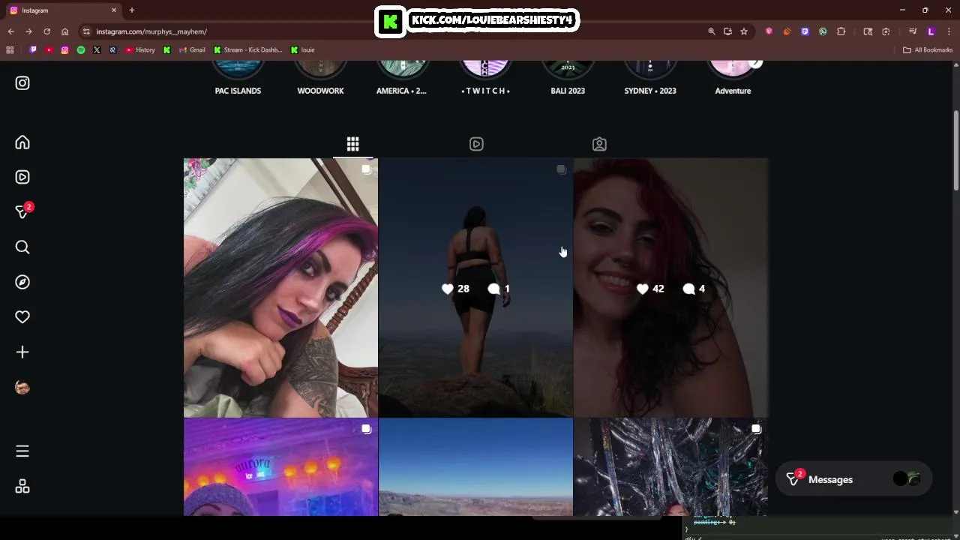Open the Meta apps grid icon
The height and width of the screenshot is (540, 960).
pos(22,487)
